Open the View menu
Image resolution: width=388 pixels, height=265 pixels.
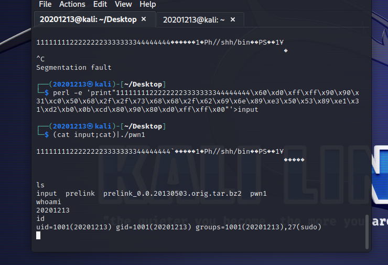pos(123,4)
